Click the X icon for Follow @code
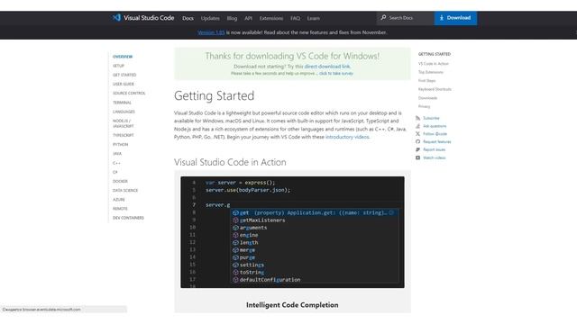Viewport: 577px width, 324px height. click(x=417, y=134)
